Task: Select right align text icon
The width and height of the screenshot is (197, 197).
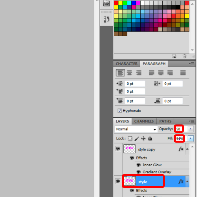Action: [139, 72]
